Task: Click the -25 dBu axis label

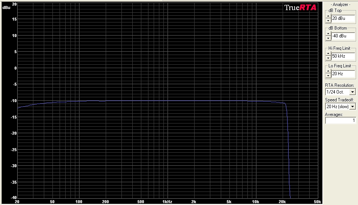Action: (x=14, y=150)
